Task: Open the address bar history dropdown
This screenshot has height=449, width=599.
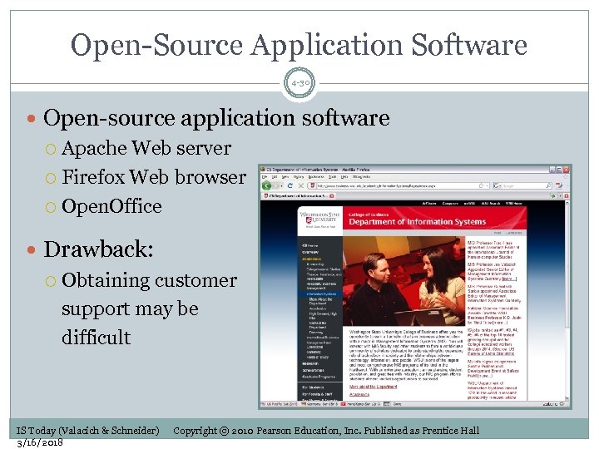Action: [x=487, y=185]
